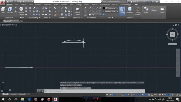Toggle MODEL space button in status bar
This screenshot has height=102, width=181.
(x=109, y=95)
